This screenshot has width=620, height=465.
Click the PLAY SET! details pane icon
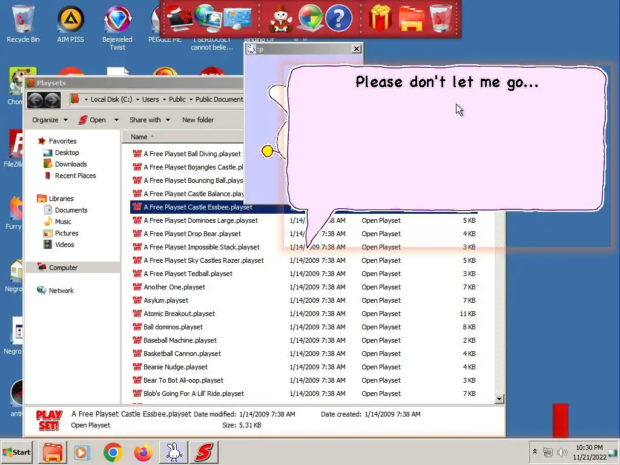(x=49, y=420)
